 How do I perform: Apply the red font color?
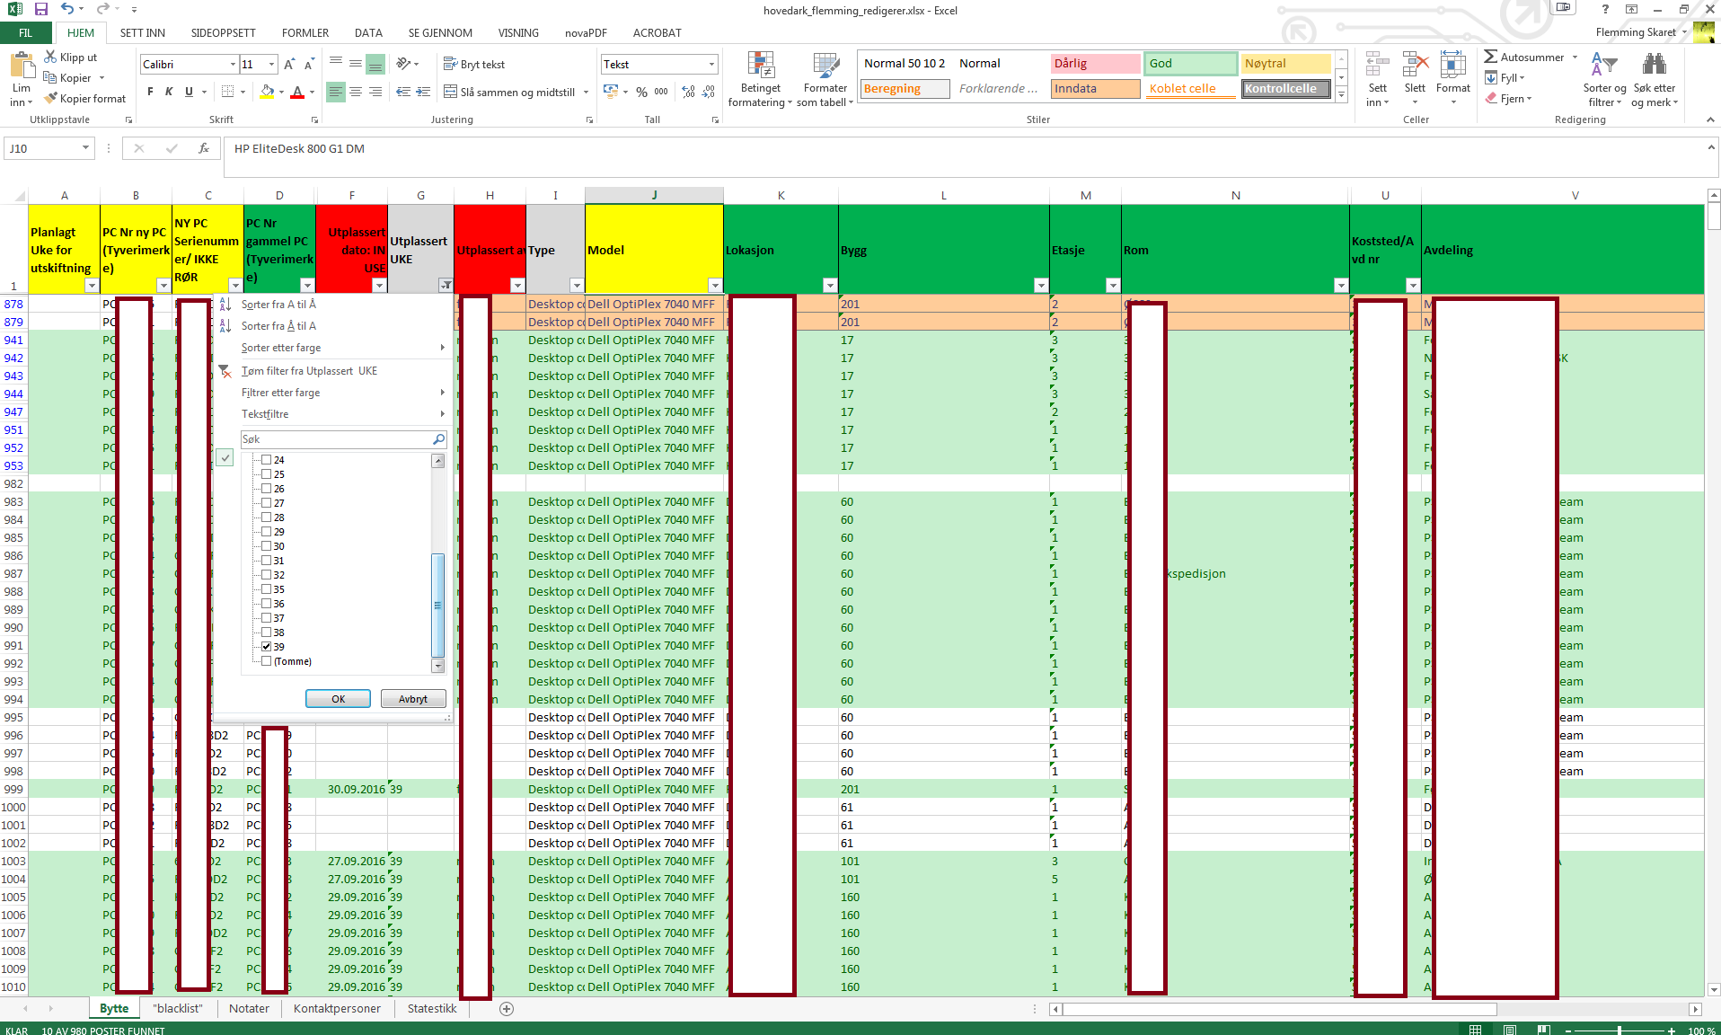pos(297,92)
